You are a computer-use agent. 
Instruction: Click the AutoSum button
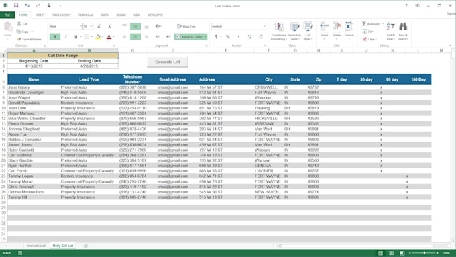[371, 24]
